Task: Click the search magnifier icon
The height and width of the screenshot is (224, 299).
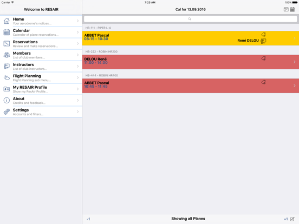Action: tap(190, 19)
